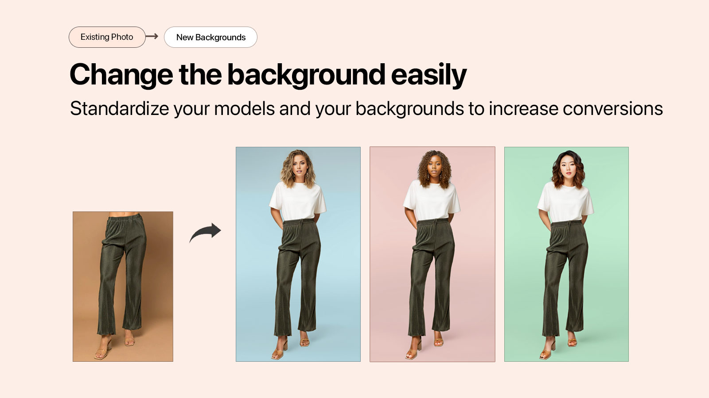Screen dimensions: 709x398
Task: Expand the New Backgrounds options
Action: click(211, 37)
